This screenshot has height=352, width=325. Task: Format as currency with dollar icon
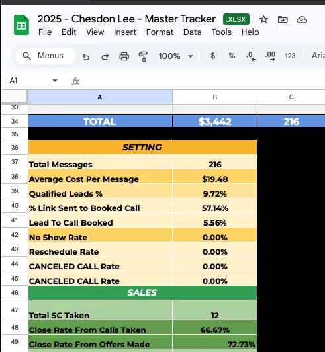(x=212, y=56)
